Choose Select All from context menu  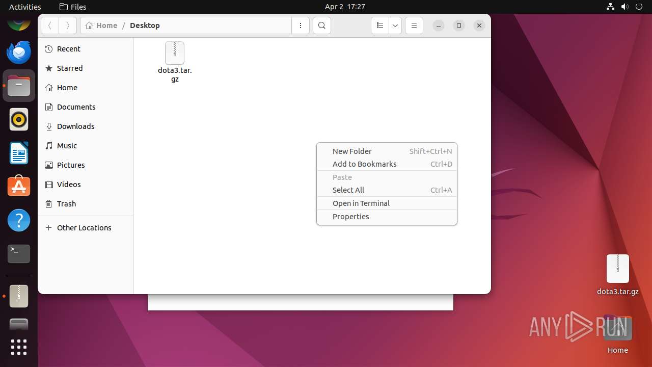coord(387,190)
